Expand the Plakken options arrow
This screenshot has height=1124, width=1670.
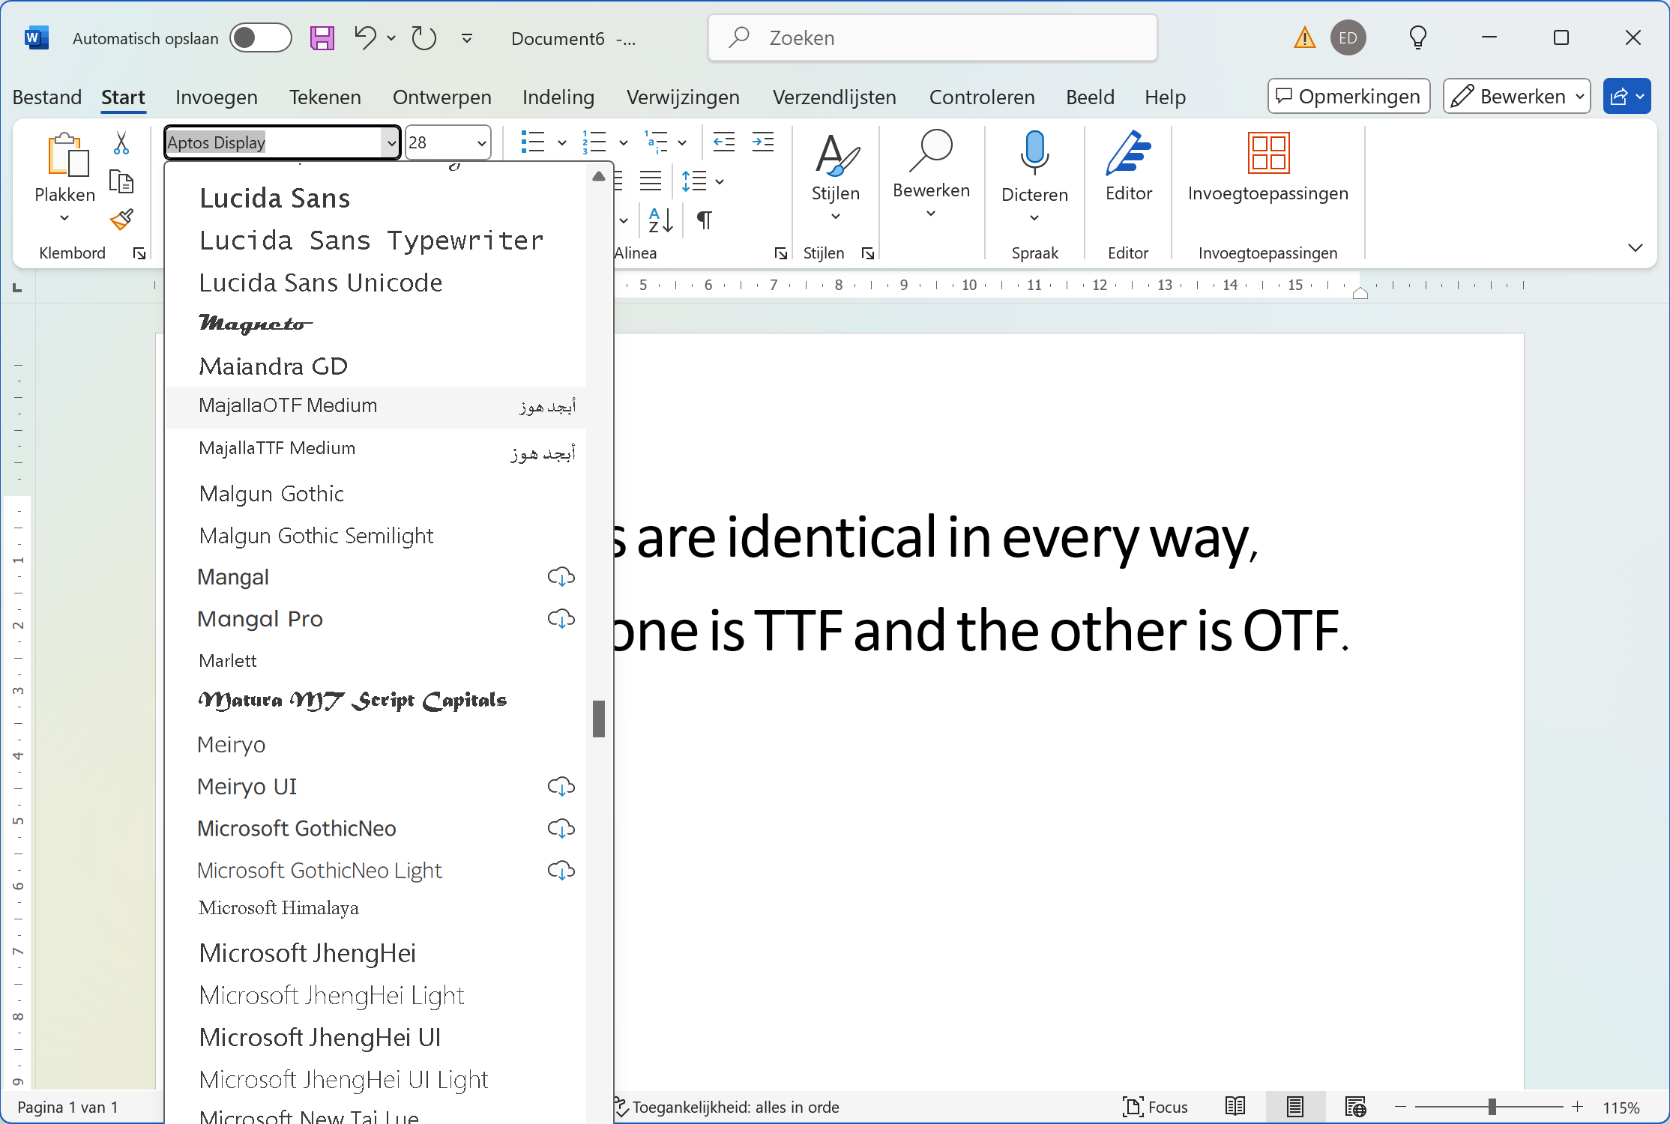coord(64,217)
